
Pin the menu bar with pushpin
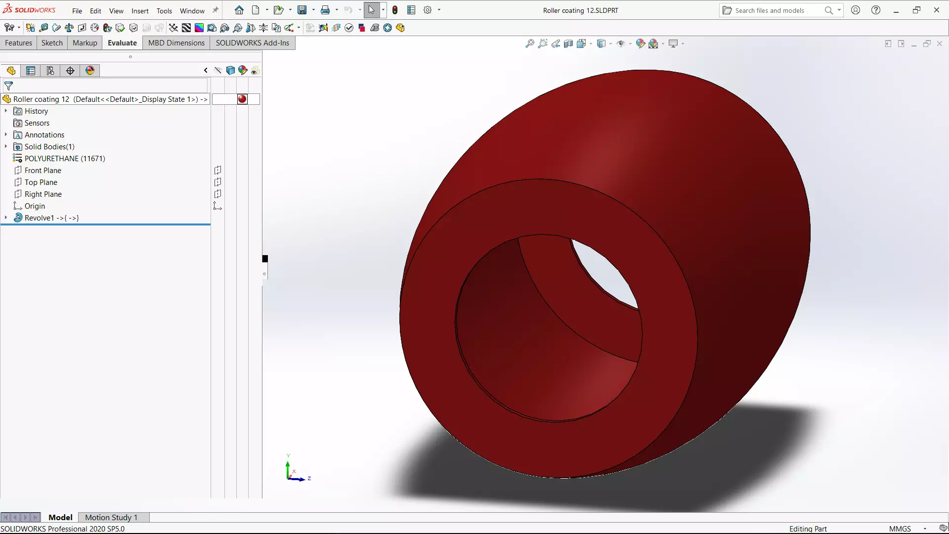[216, 10]
